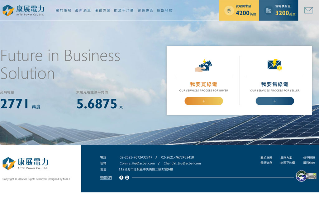Screen dimensions: 319x207
Task: Click the Connie_Hu@acbel.com email link
Action: [137, 163]
